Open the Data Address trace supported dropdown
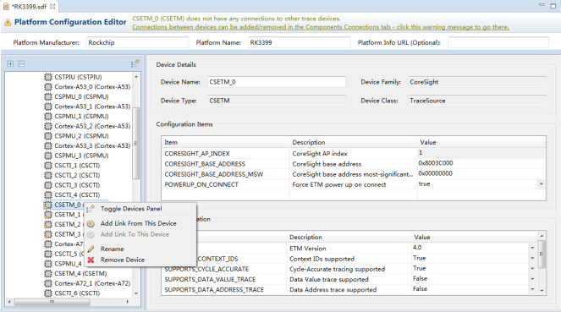The image size is (561, 312). coord(532,289)
